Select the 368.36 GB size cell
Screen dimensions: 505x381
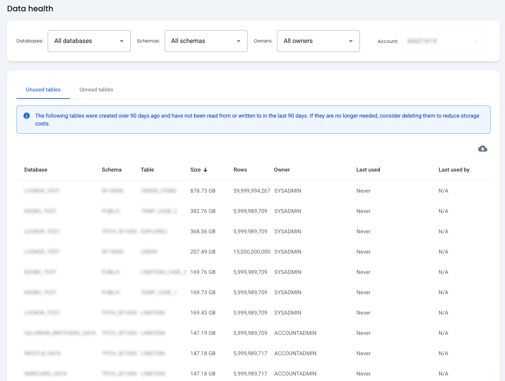(x=203, y=231)
